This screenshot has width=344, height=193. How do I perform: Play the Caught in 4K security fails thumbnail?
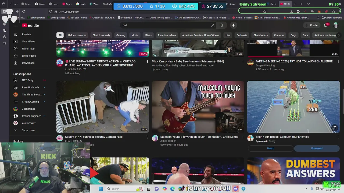tap(103, 107)
